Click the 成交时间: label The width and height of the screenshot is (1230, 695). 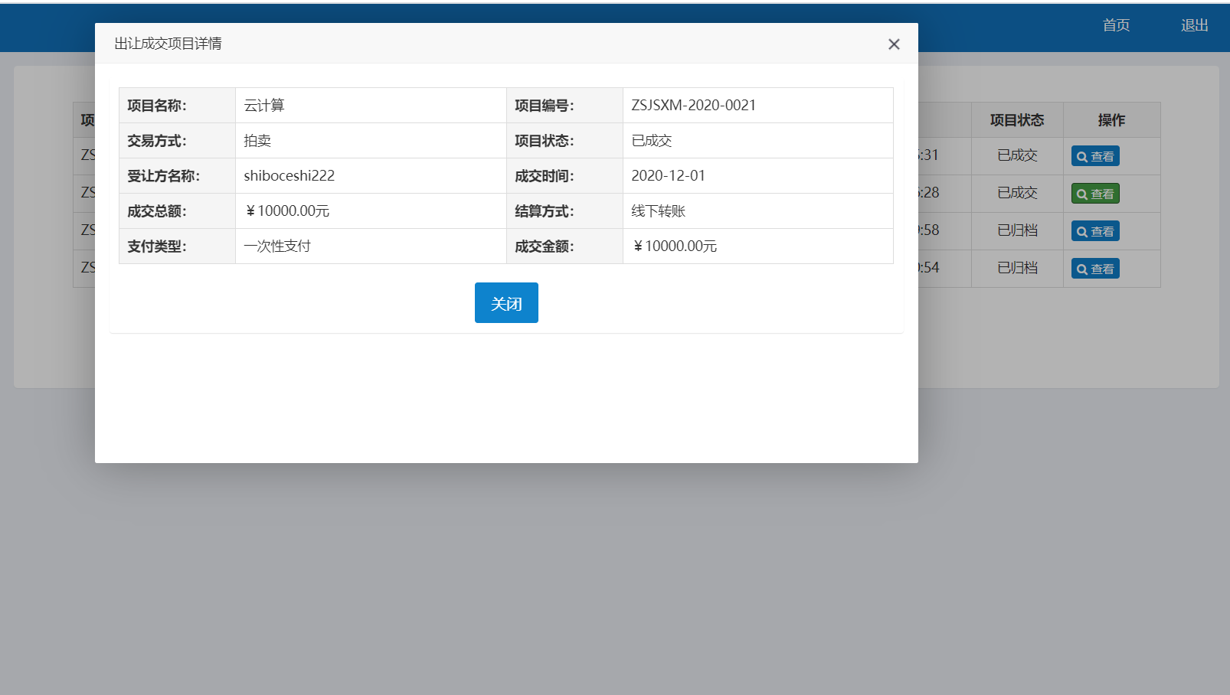[x=544, y=176]
